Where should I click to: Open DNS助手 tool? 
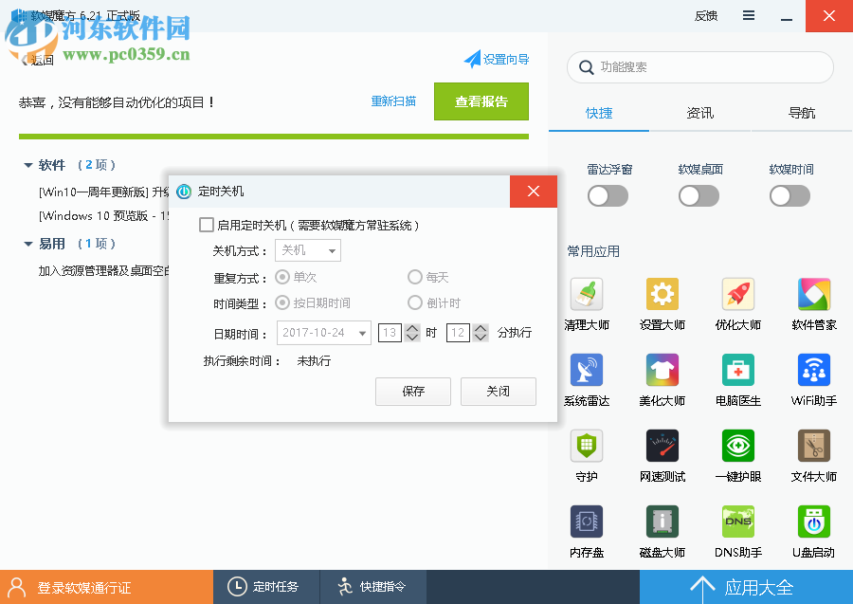pos(738,522)
